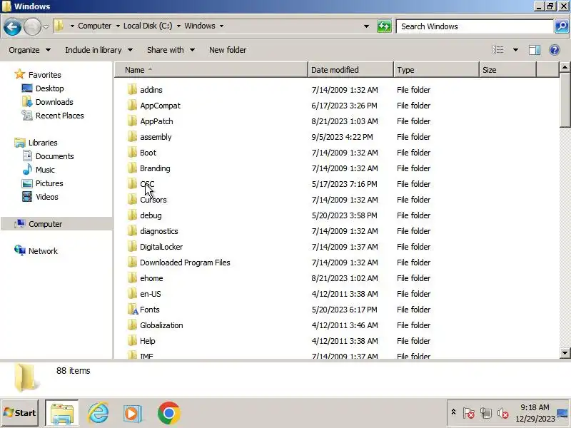This screenshot has width=571, height=428.
Task: Sort by the Size column header
Action: (x=507, y=70)
